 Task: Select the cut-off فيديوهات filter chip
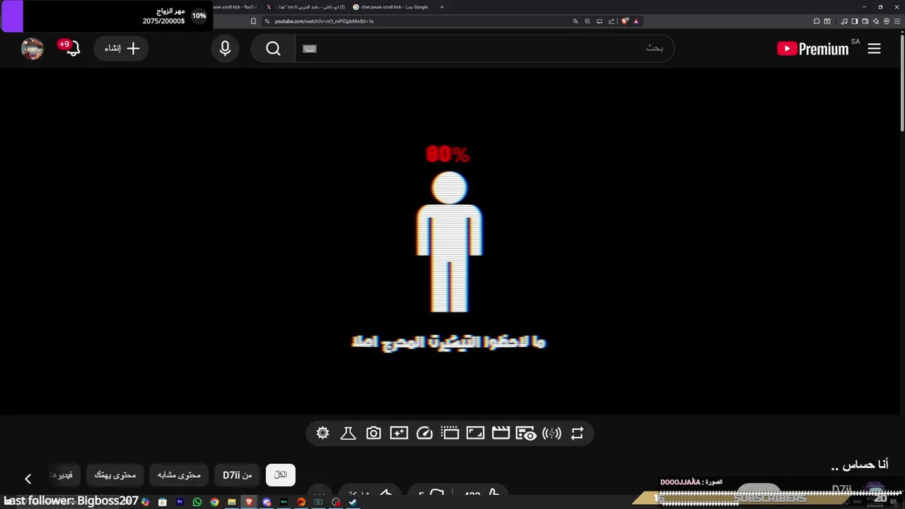[64, 475]
